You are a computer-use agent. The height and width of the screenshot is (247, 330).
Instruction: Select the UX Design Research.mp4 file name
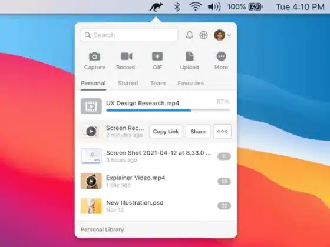(x=143, y=103)
